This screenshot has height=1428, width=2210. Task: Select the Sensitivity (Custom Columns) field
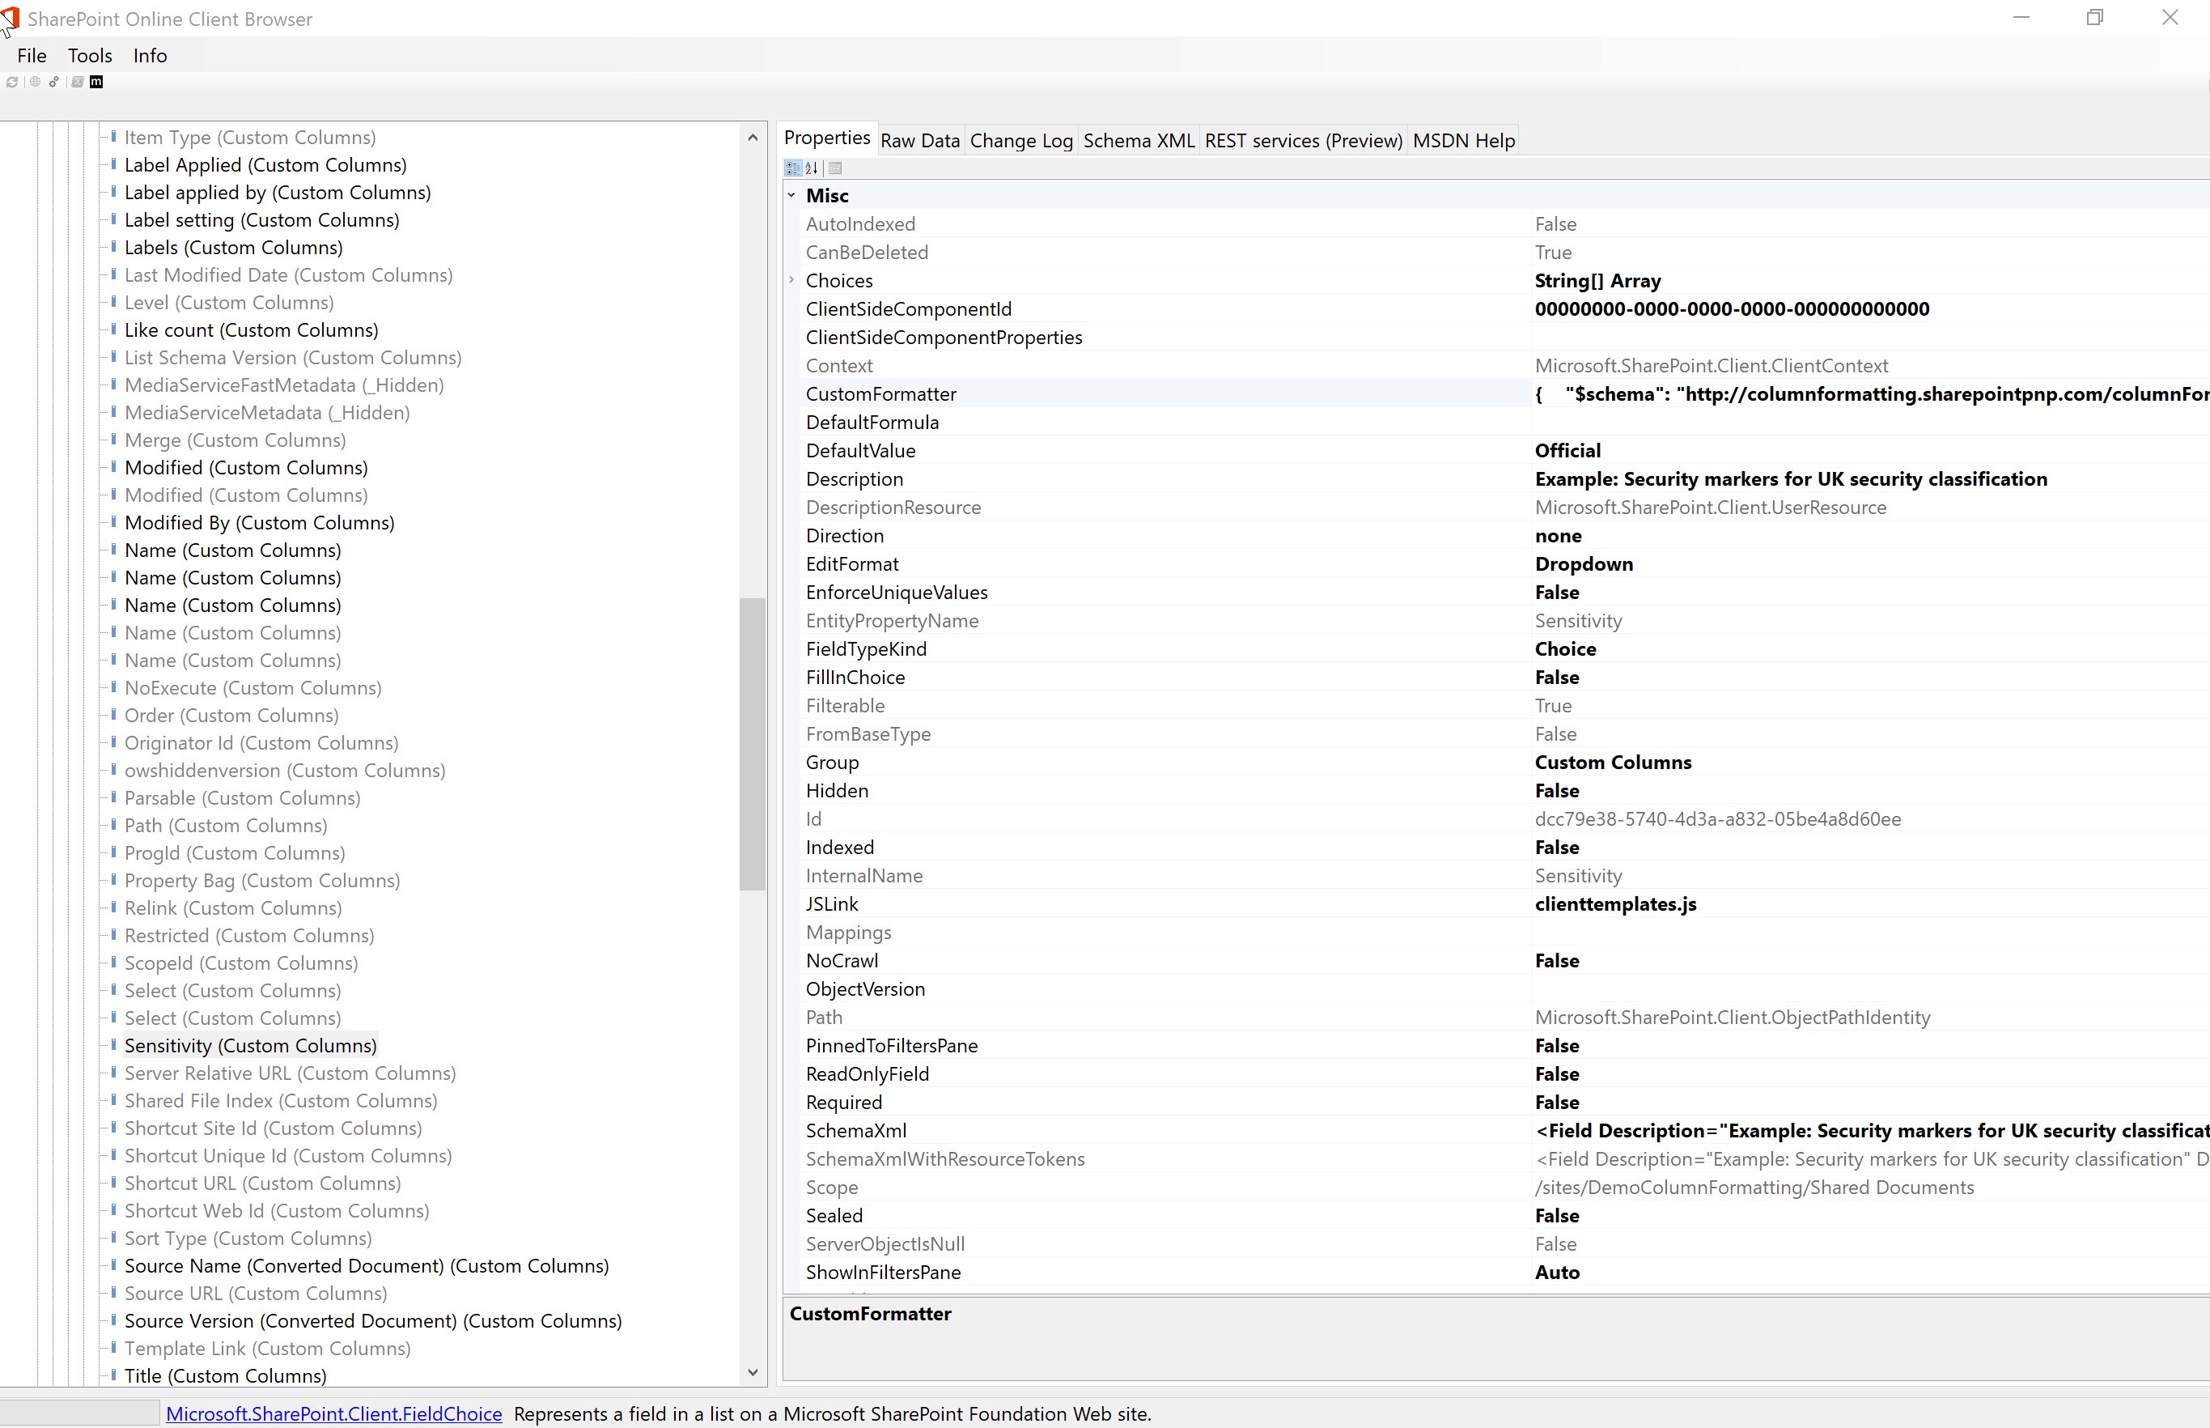[250, 1045]
